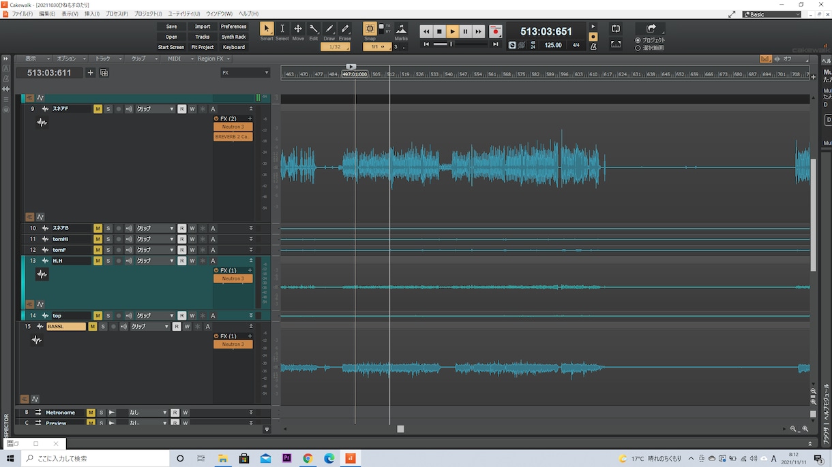Toggle Mute on the BASSL track
Screen dimensions: 832x467
pyautogui.click(x=93, y=327)
